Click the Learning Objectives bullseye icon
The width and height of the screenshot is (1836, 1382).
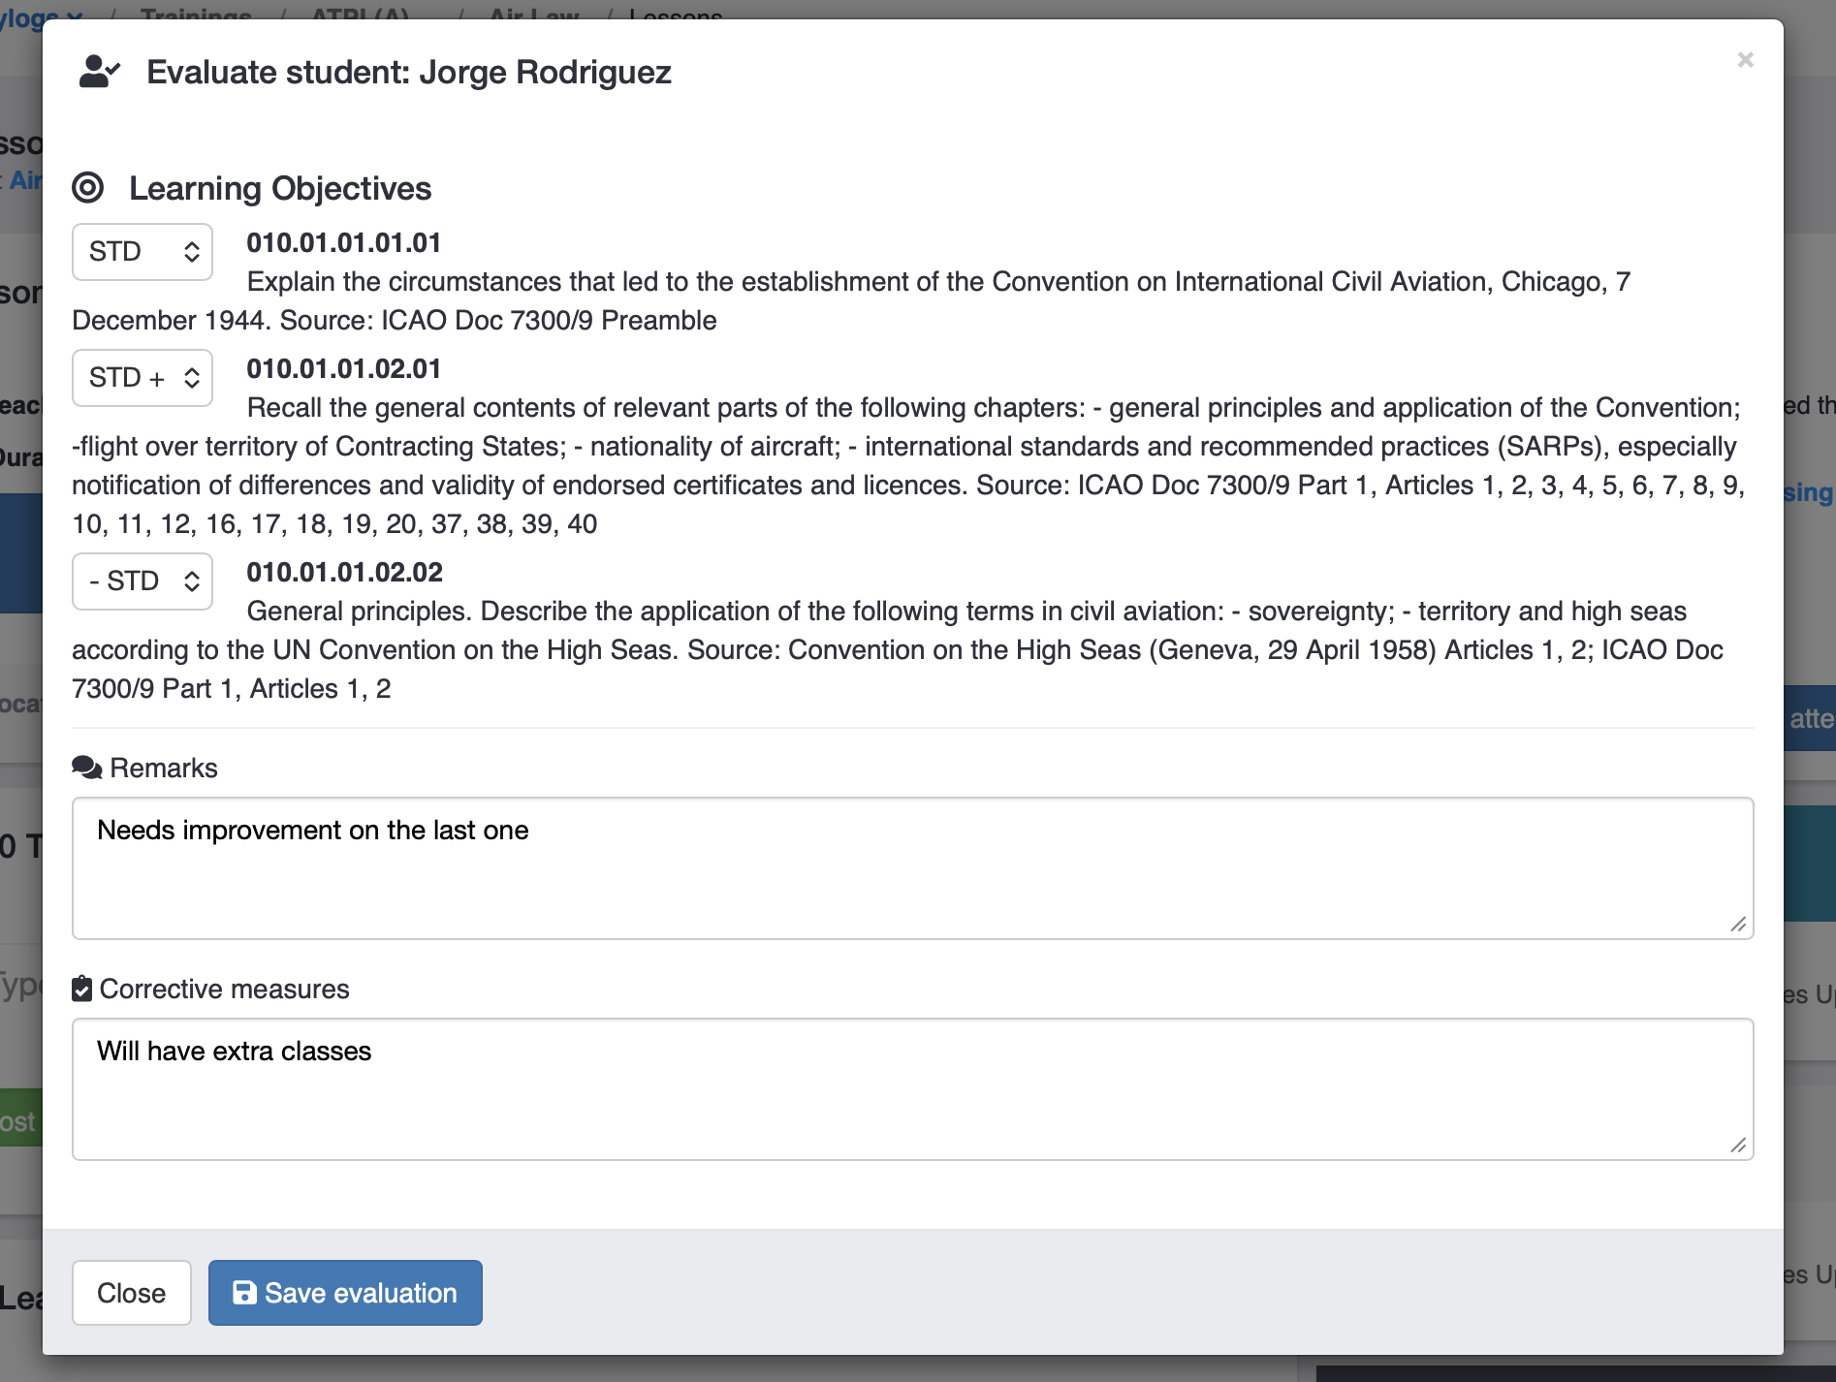88,189
